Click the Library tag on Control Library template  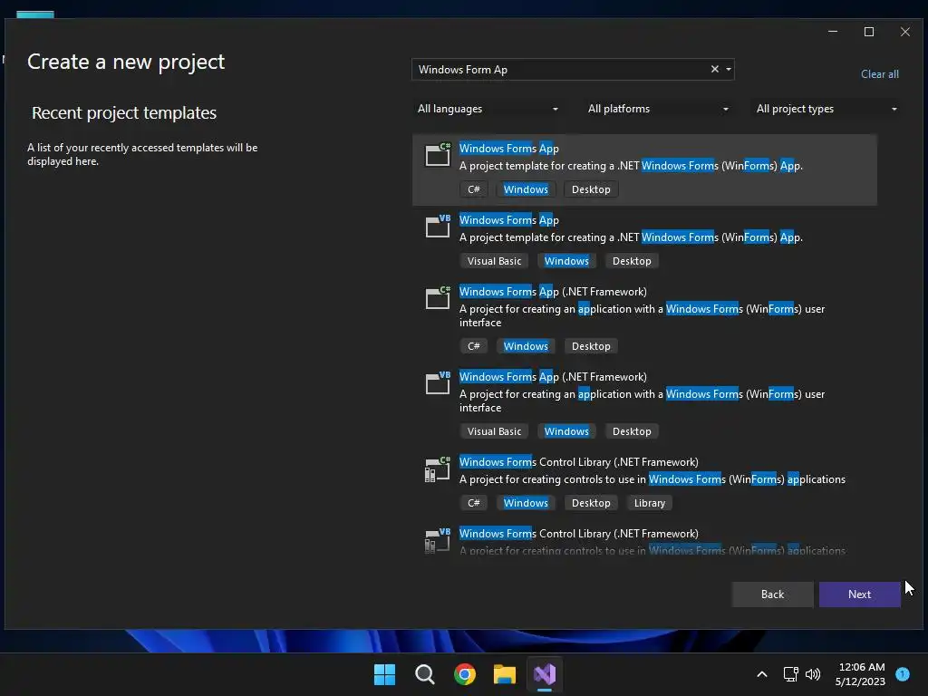pyautogui.click(x=649, y=503)
